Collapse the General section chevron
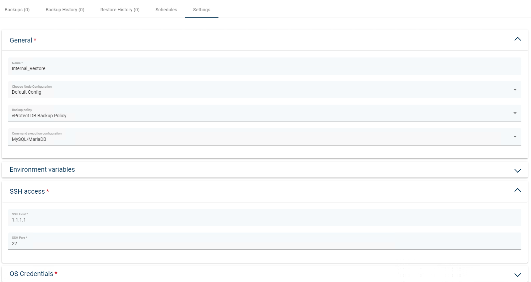Viewport: 531px width, 282px height. point(517,39)
